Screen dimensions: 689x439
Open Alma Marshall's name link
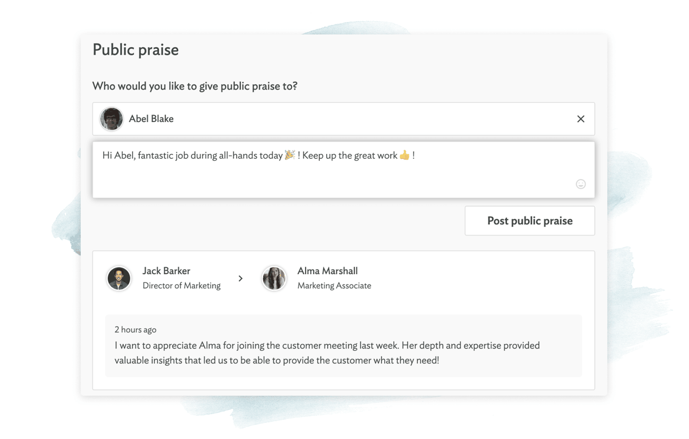point(328,271)
